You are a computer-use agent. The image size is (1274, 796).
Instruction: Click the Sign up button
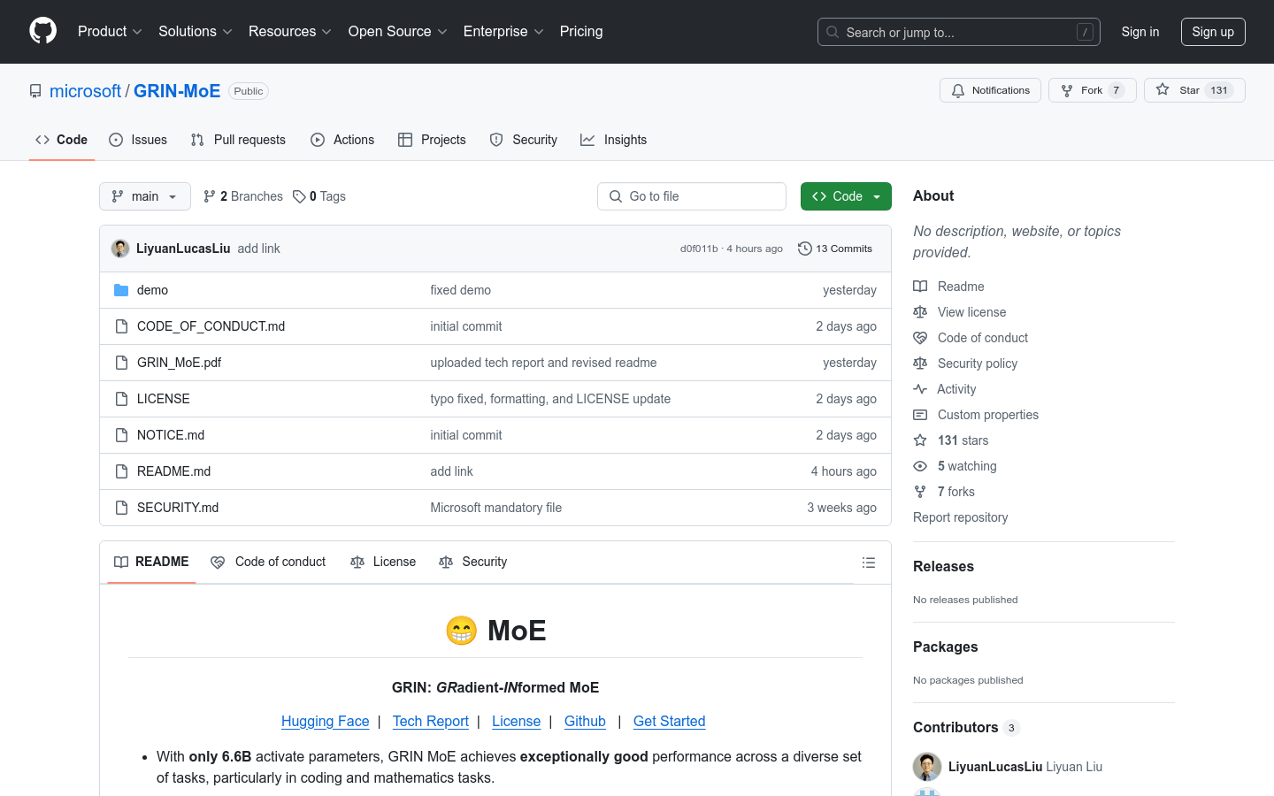click(1213, 32)
